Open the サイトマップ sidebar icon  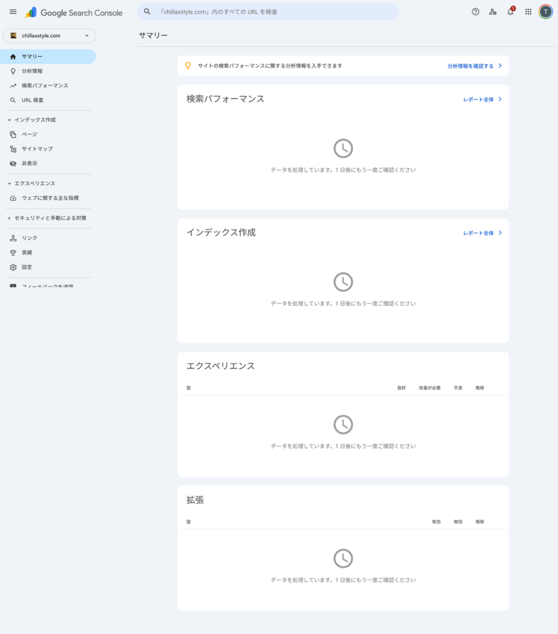pyautogui.click(x=34, y=149)
